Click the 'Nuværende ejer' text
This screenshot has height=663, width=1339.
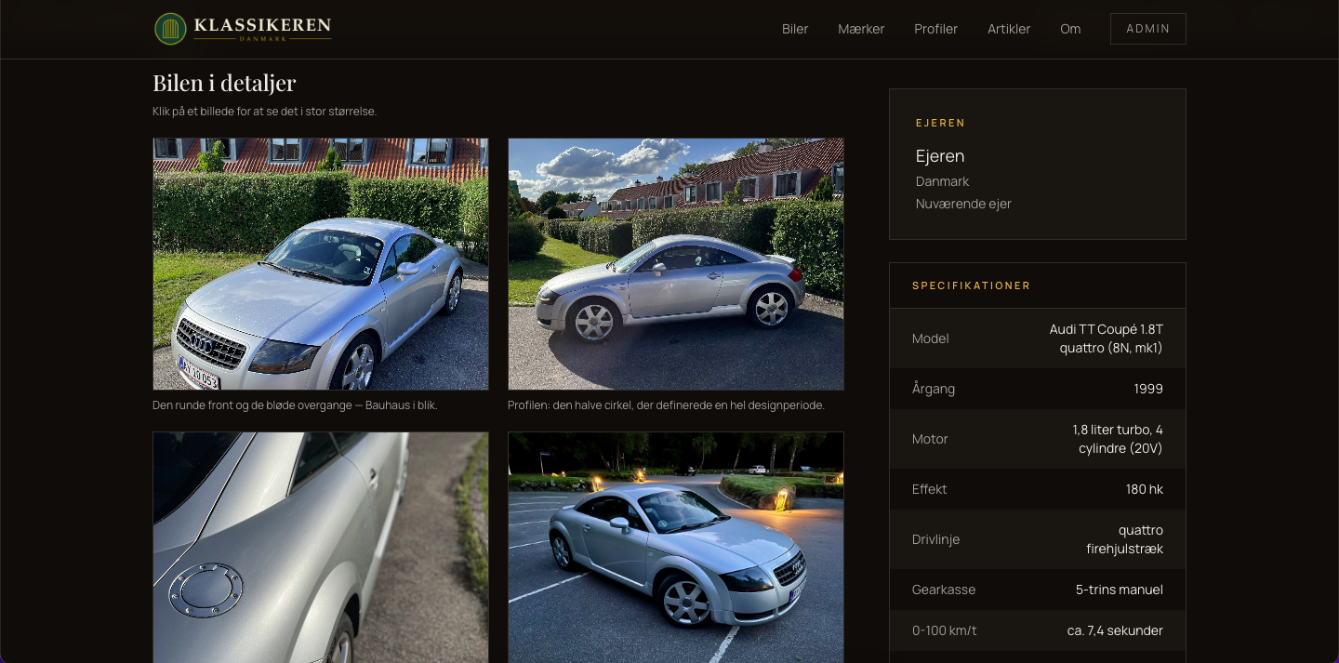tap(963, 204)
